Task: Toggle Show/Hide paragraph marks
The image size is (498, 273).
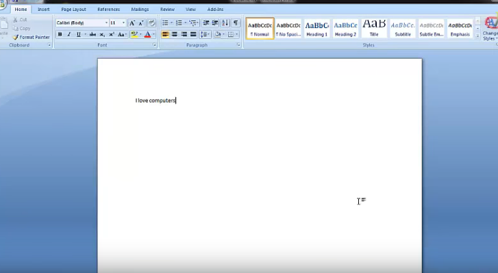Action: pos(236,23)
